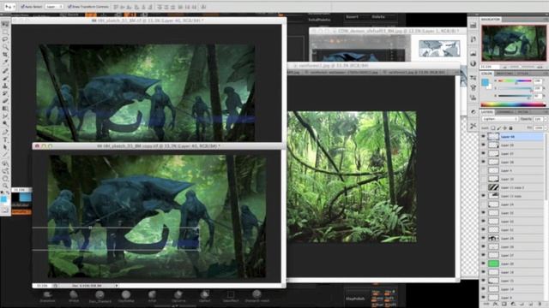The image size is (549, 308).
Task: Select the Rectangular Marquee tool
Action: click(5, 32)
